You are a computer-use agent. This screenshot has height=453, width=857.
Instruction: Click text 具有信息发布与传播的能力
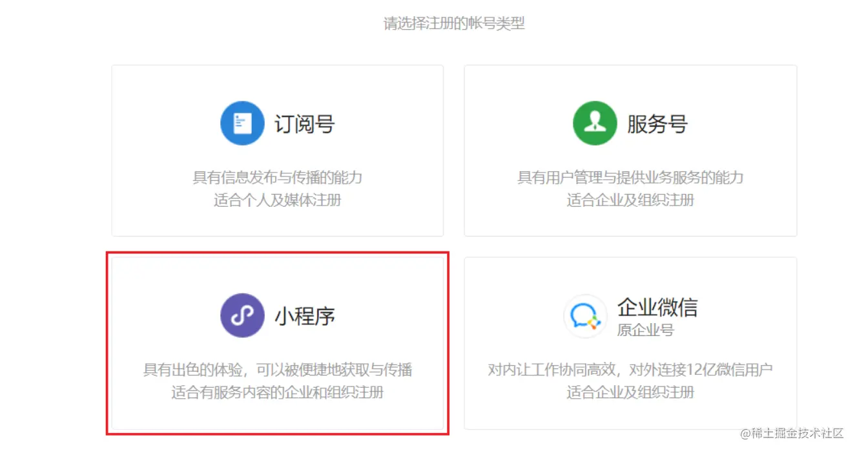point(278,177)
